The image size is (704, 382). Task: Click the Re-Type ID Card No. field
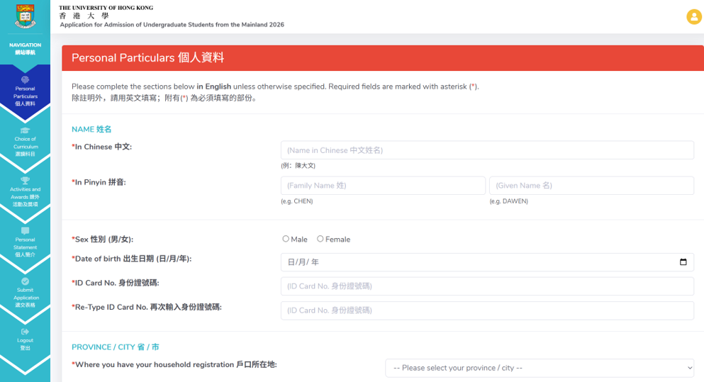pos(487,310)
